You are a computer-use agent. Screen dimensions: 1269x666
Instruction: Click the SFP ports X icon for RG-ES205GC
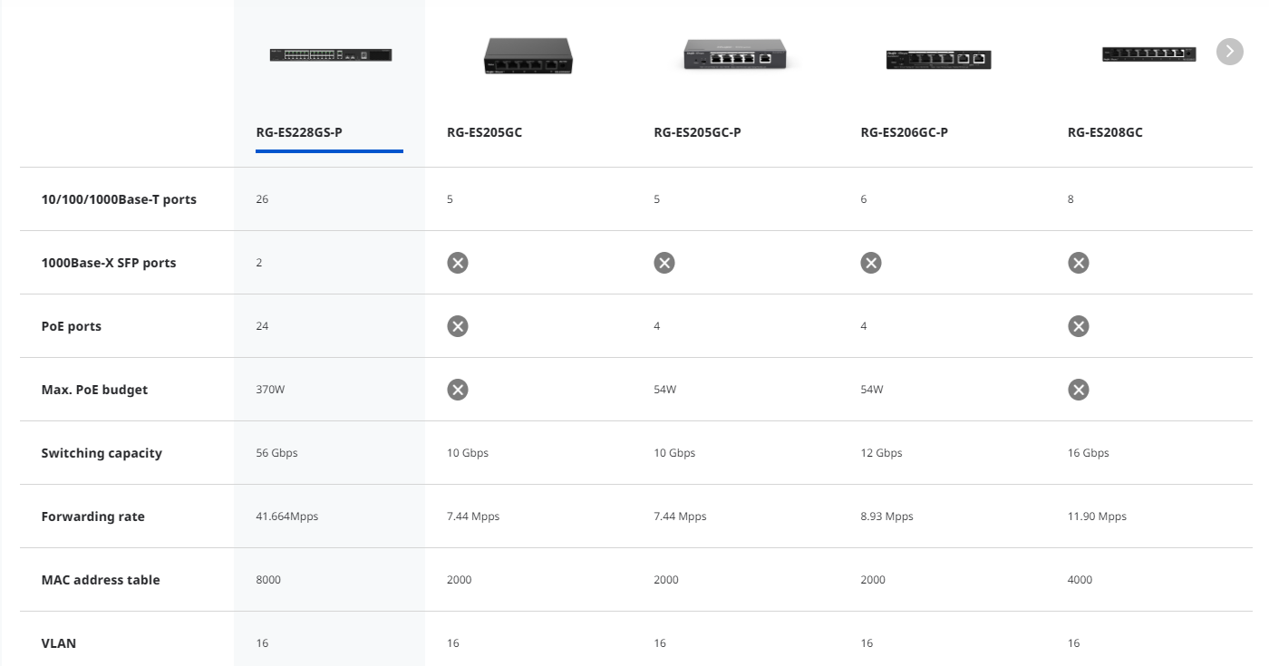coord(458,263)
